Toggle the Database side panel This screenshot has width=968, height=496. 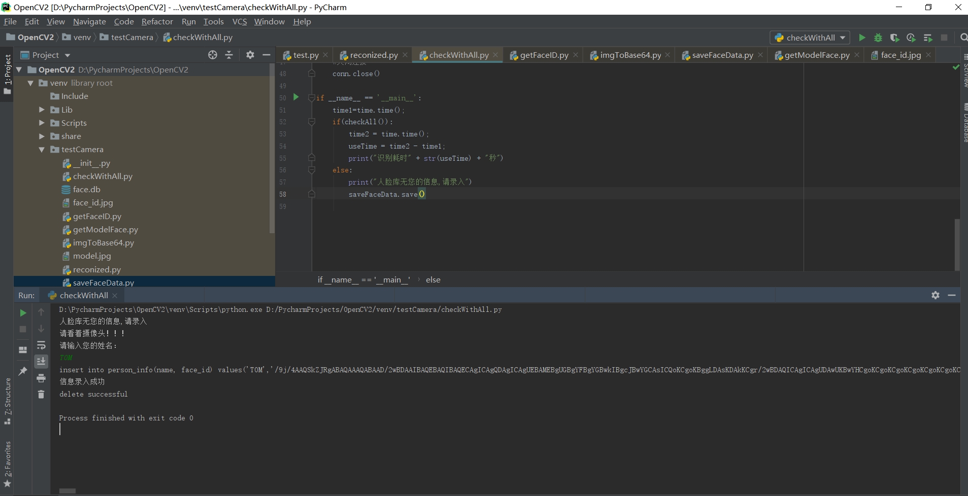pos(964,122)
